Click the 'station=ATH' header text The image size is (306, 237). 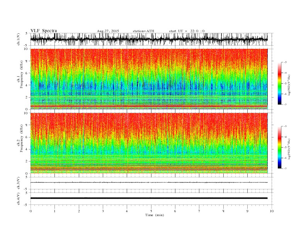pos(143,31)
